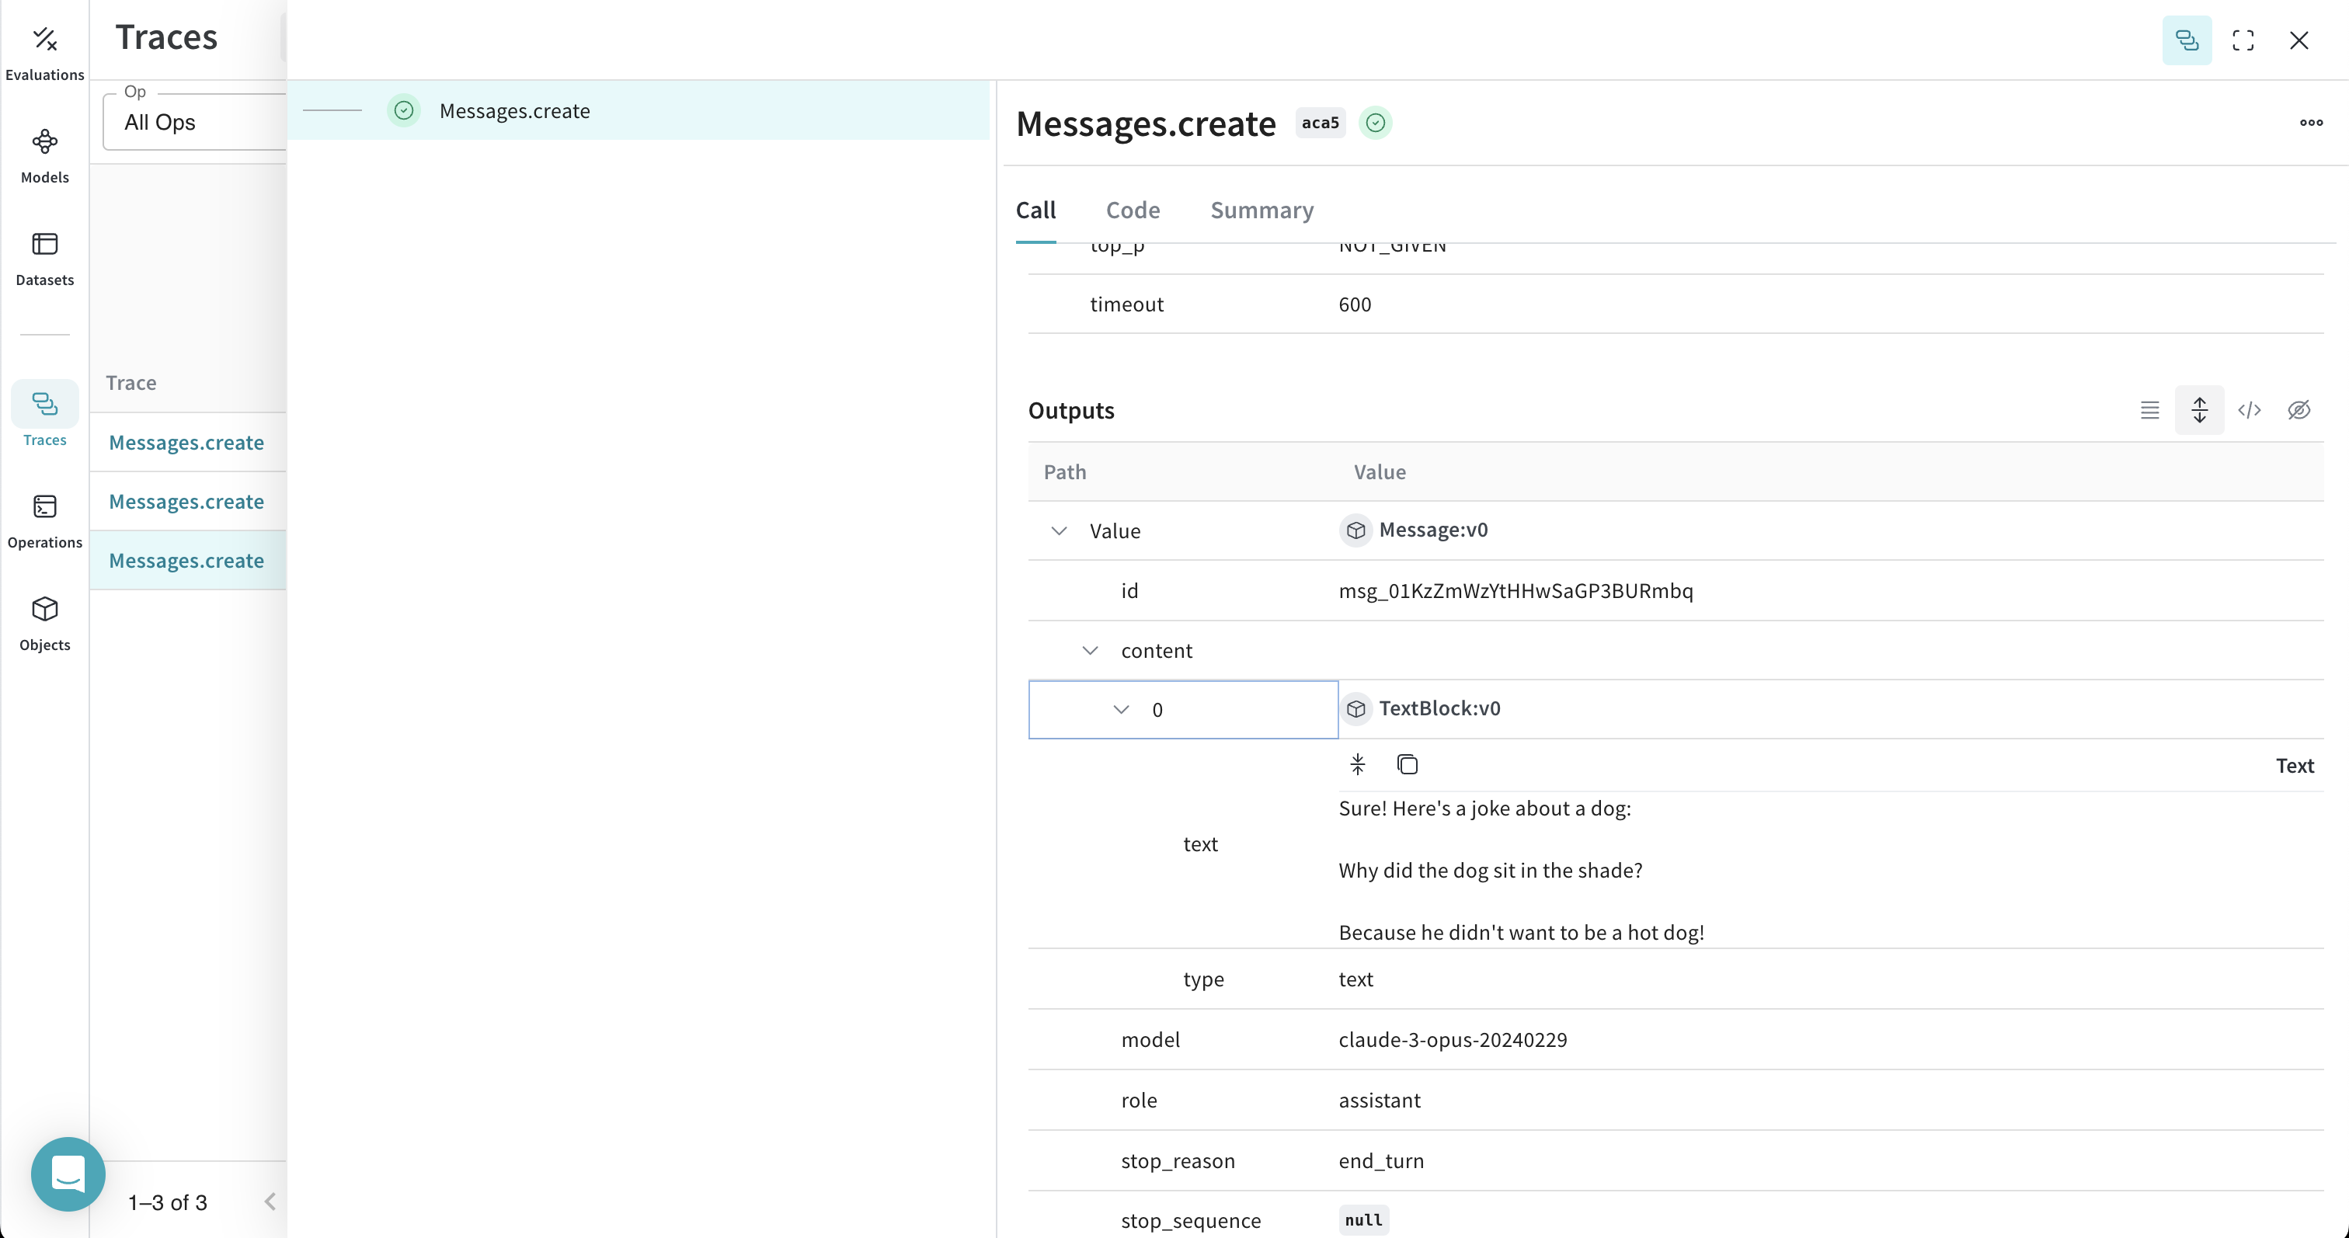The height and width of the screenshot is (1238, 2349).
Task: Select the Messages.create call tree row
Action: 514,111
